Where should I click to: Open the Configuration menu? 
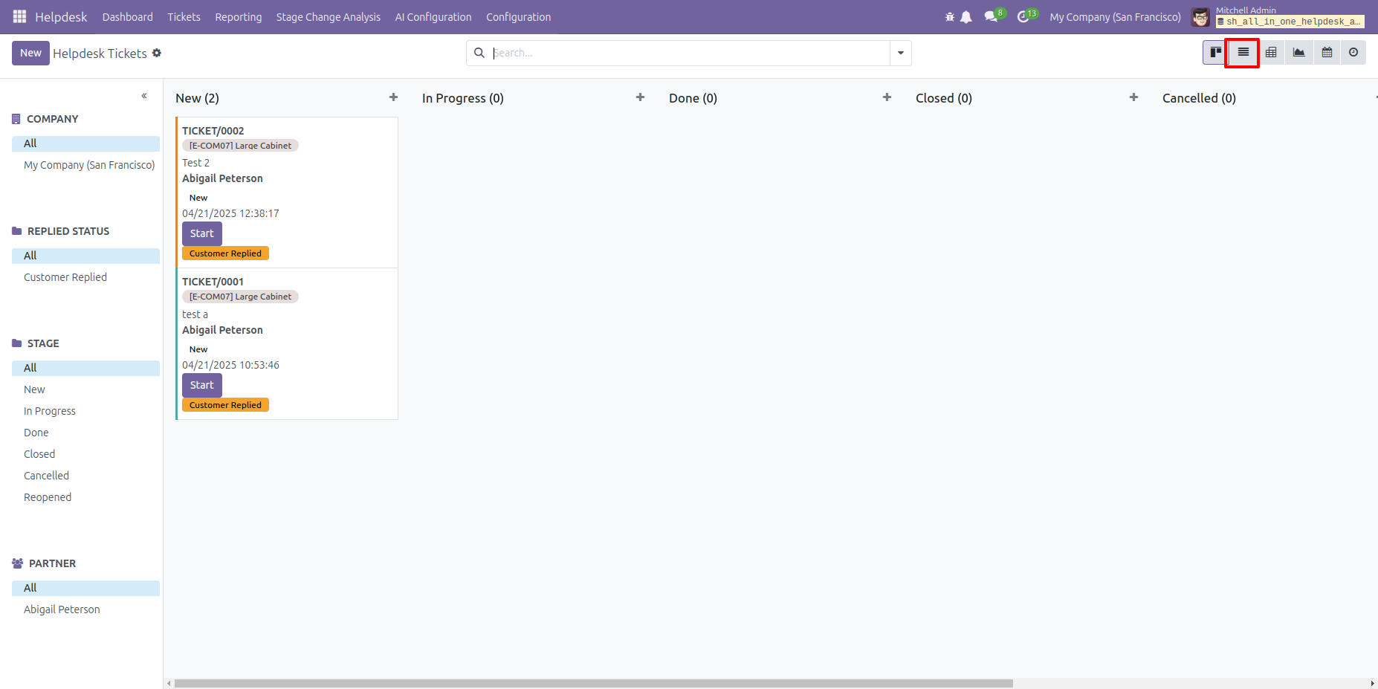pos(519,17)
